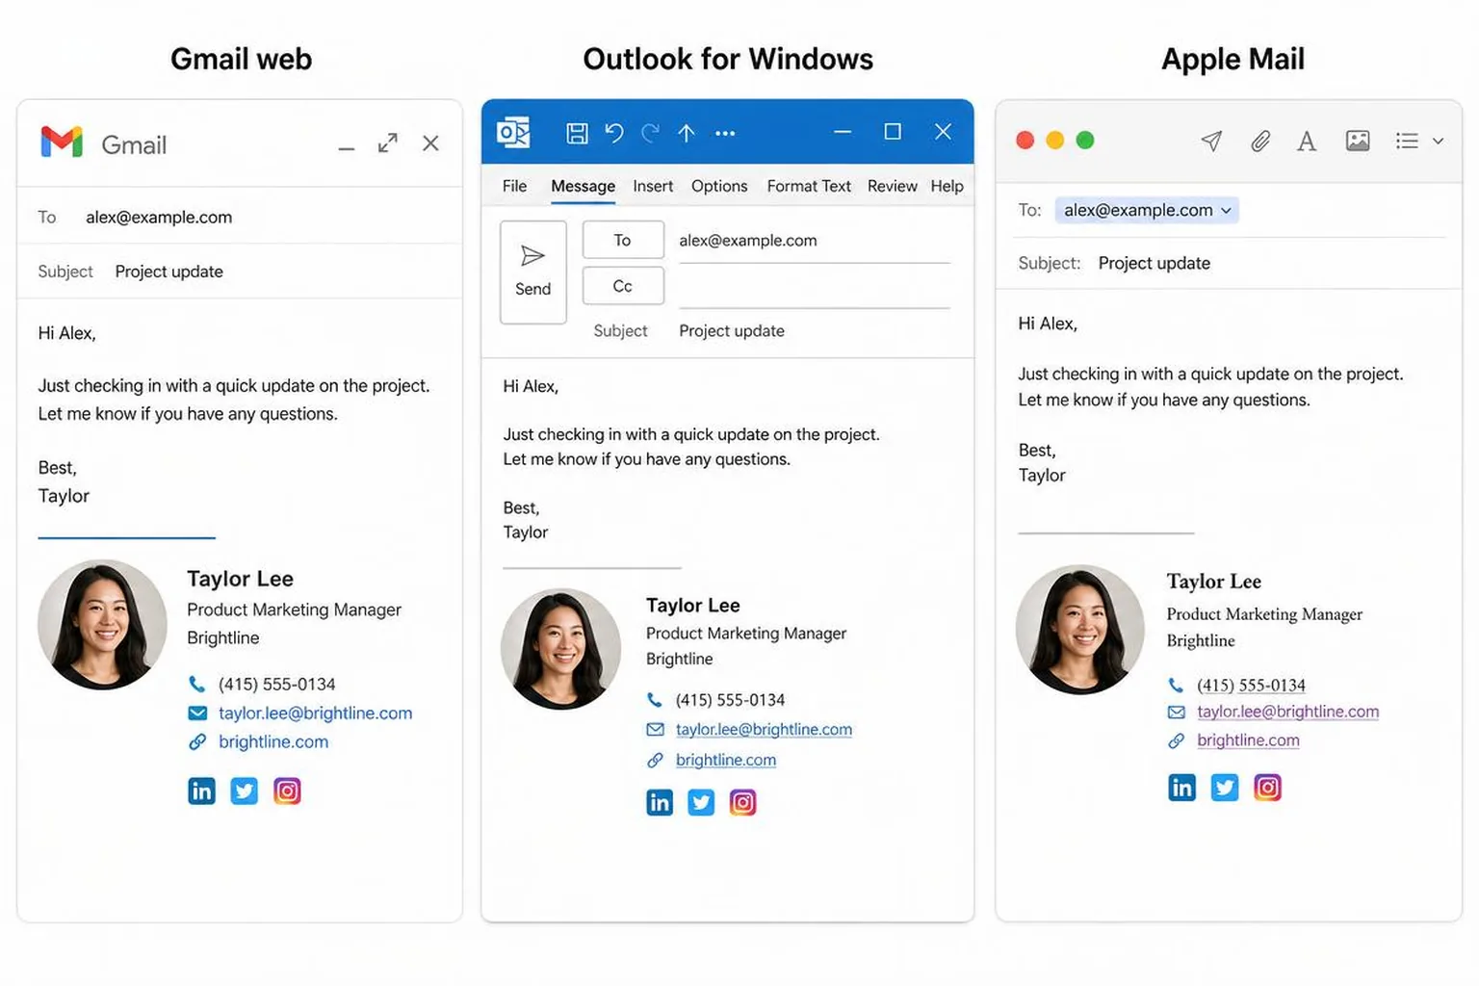This screenshot has width=1479, height=986.
Task: Open the brightline.com link in Apple Mail signature
Action: pyautogui.click(x=1248, y=740)
